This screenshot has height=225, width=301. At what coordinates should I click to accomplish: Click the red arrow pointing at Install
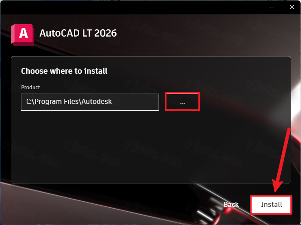[282, 160]
